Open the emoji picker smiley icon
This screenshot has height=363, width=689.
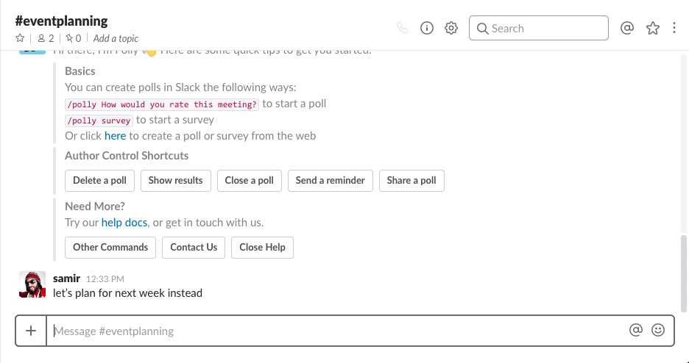coord(658,331)
